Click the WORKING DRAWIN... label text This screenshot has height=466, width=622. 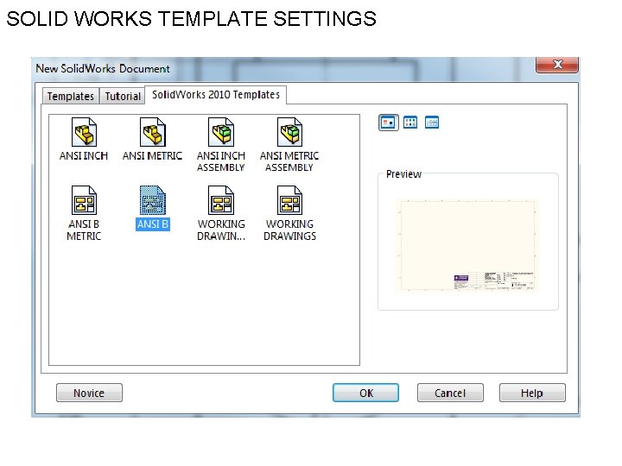click(221, 230)
